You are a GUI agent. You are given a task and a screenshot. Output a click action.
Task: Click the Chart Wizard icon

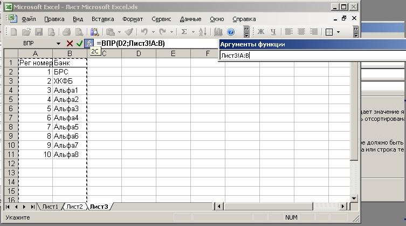pyautogui.click(x=218, y=32)
